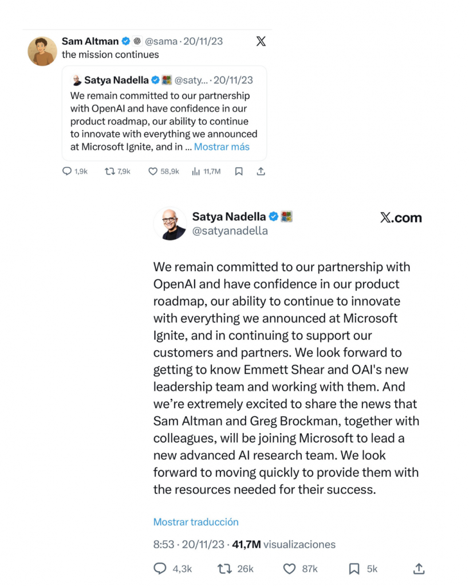Open the @satyanadella profile handle
The image size is (469, 586).
[x=230, y=231]
